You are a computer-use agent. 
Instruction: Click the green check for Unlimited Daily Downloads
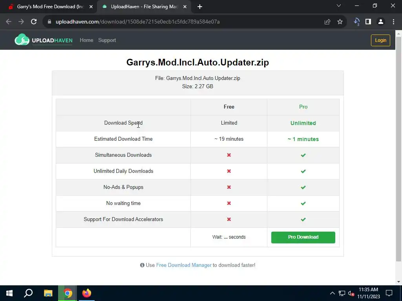303,171
